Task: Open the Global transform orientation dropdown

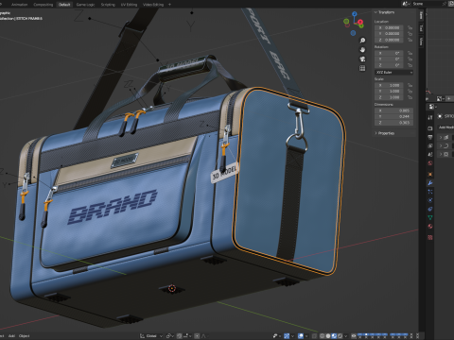Action: click(x=151, y=336)
